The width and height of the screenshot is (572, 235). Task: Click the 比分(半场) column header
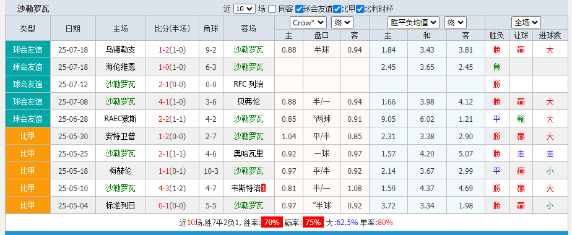(173, 28)
